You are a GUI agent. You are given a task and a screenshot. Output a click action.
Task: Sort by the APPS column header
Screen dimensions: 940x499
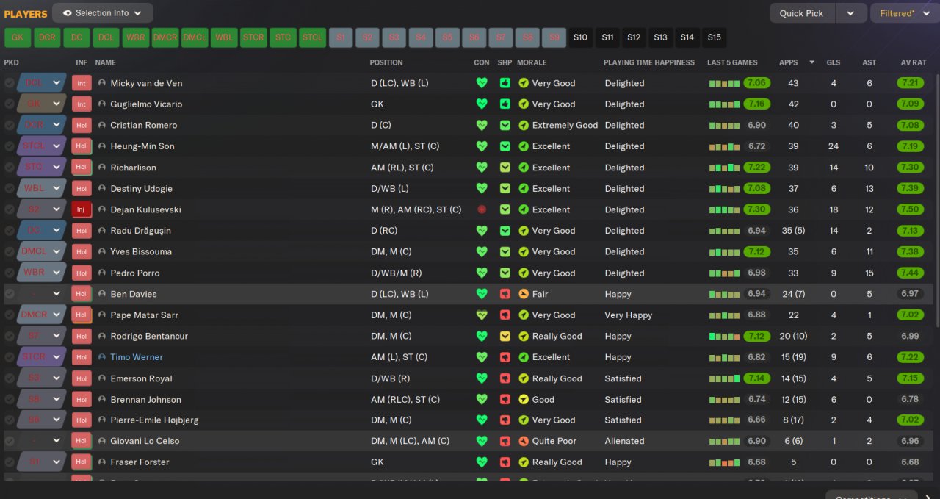pyautogui.click(x=789, y=62)
